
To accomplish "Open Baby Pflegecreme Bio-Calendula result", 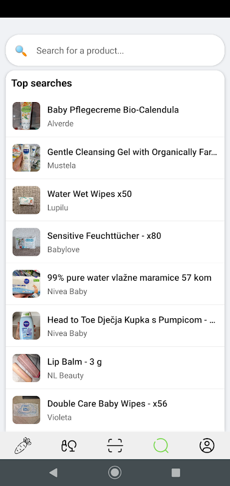I will pos(115,116).
